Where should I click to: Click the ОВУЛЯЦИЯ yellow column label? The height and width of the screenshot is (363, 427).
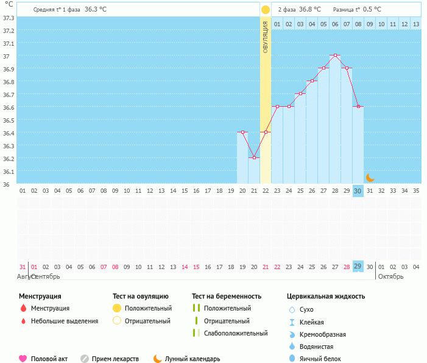click(265, 38)
